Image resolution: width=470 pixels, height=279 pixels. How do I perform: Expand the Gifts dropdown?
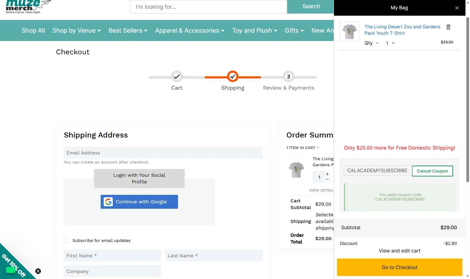coord(294,30)
